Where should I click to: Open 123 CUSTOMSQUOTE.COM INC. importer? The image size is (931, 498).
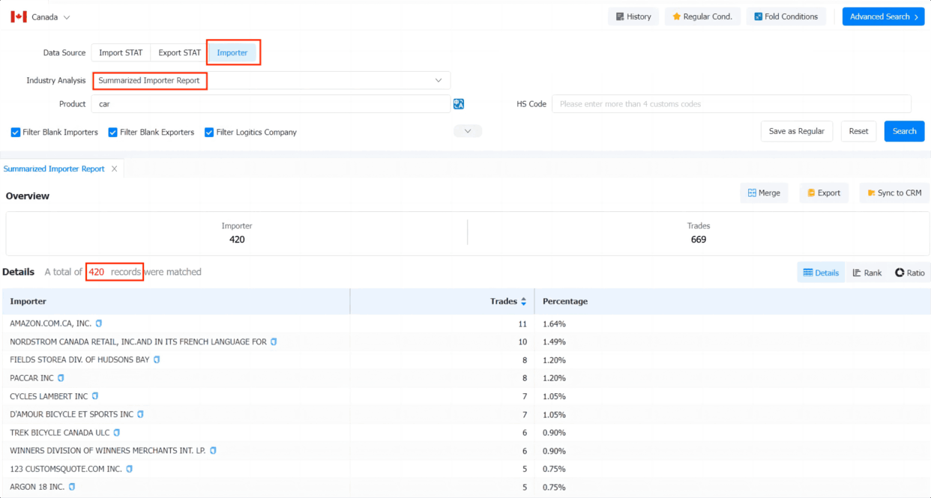pos(66,469)
